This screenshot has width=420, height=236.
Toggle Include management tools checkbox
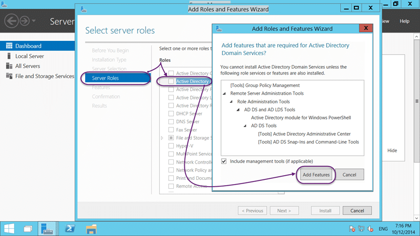(224, 161)
